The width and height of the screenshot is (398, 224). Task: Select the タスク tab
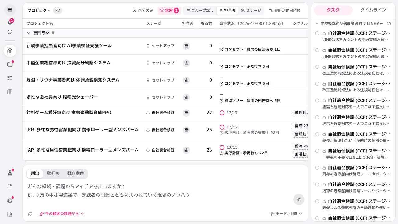333,10
